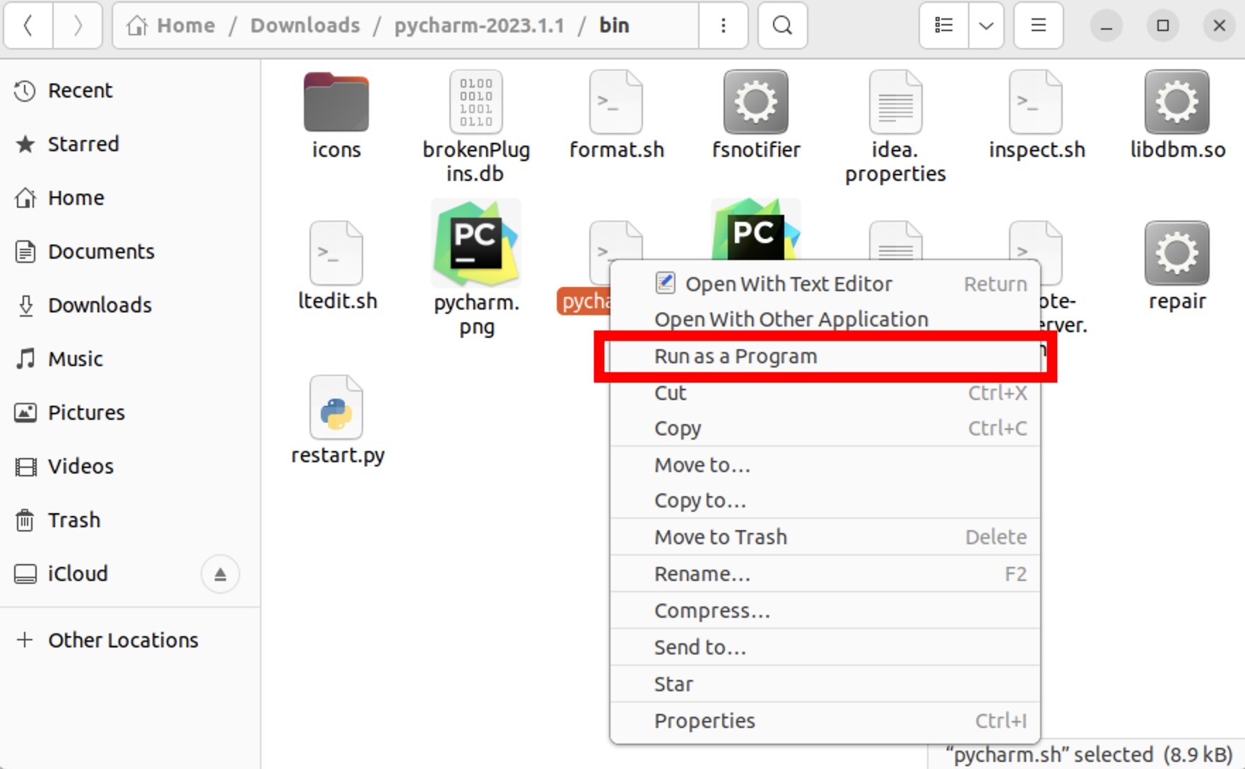This screenshot has width=1245, height=769.
Task: Open the fsnotifier executable icon
Action: pos(755,101)
